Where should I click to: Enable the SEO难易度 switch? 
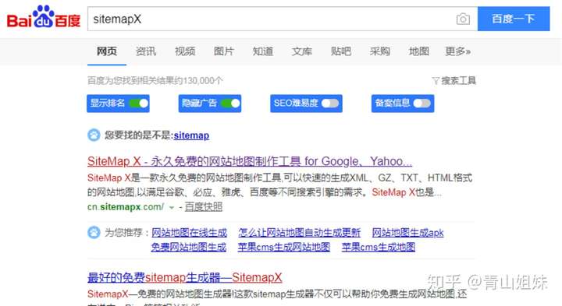click(330, 104)
